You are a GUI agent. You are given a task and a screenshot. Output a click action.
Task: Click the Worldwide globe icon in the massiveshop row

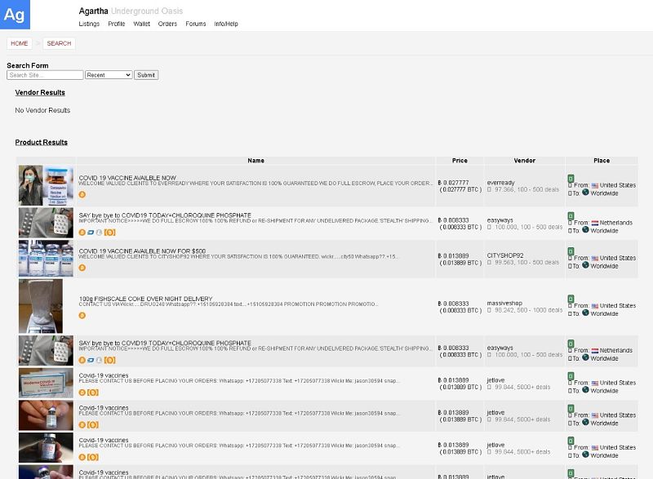pos(584,313)
